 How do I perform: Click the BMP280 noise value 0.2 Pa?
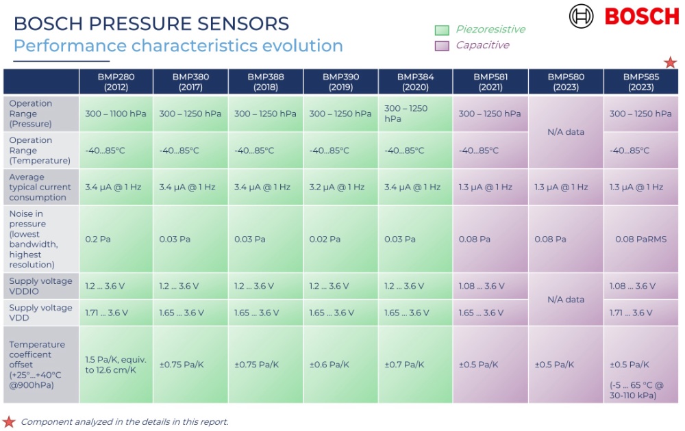pos(99,239)
